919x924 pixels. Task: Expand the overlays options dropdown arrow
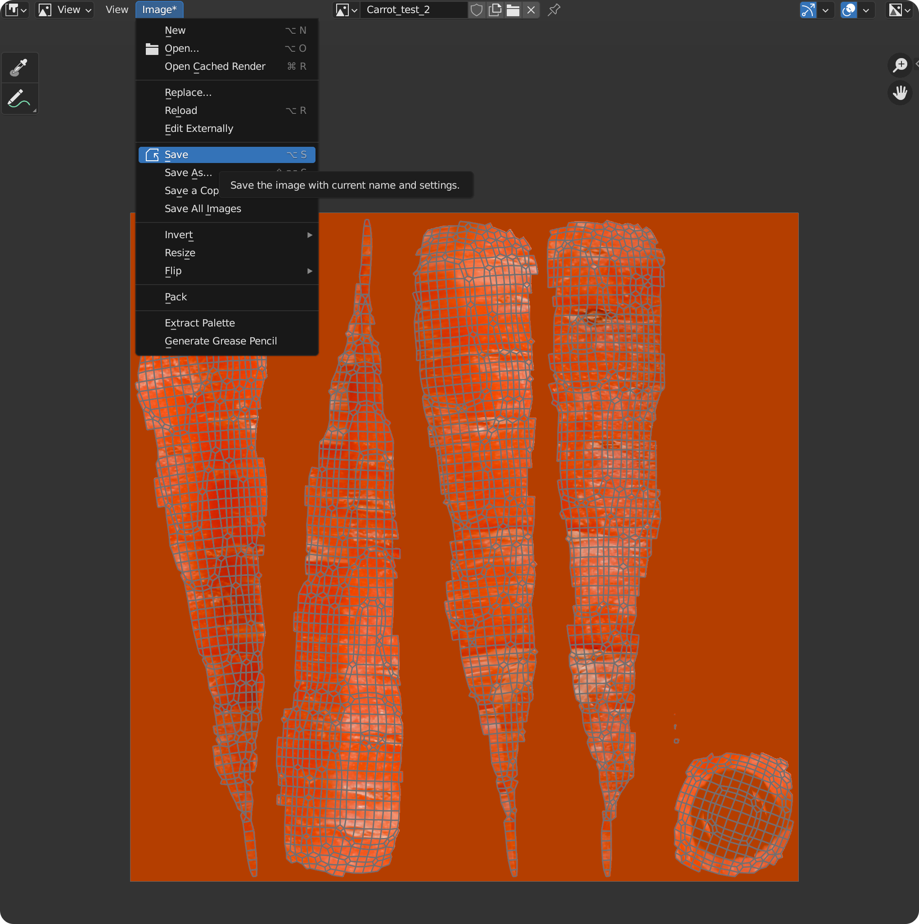coord(866,9)
